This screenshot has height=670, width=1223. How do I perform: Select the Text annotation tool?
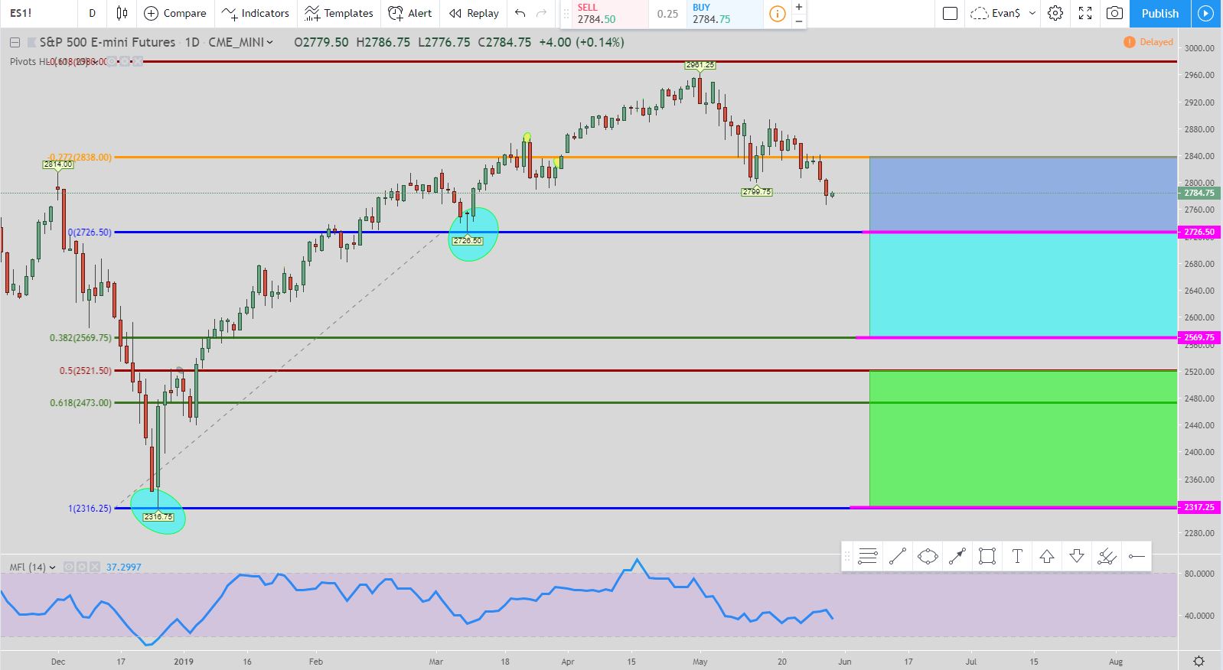pyautogui.click(x=1017, y=556)
